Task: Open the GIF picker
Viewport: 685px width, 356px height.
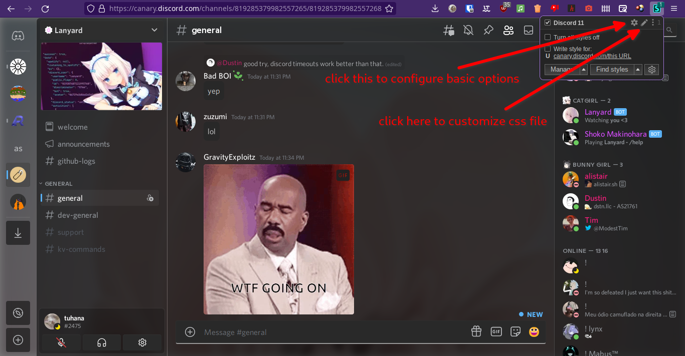Action: pyautogui.click(x=496, y=331)
